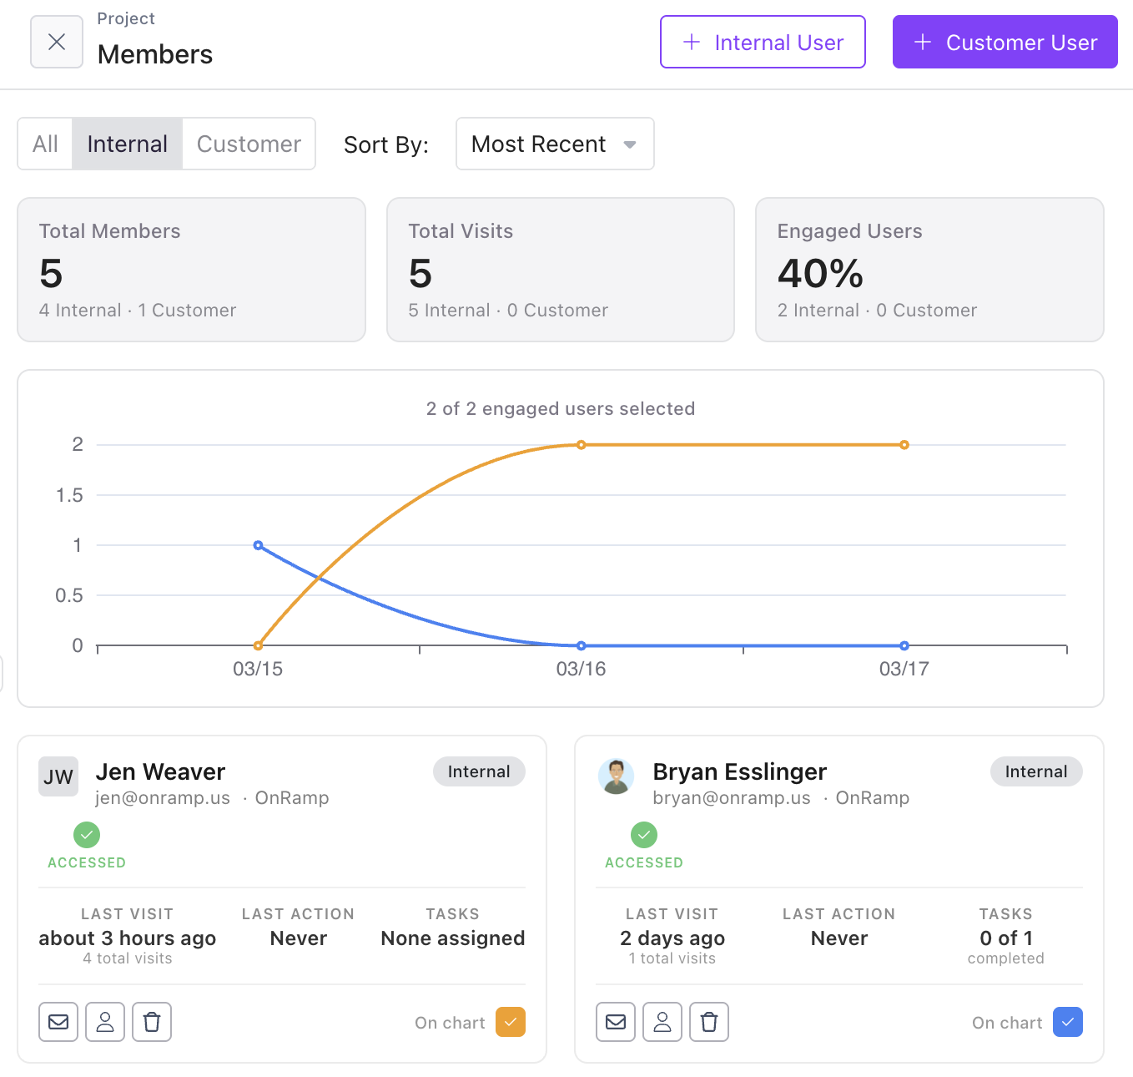The width and height of the screenshot is (1133, 1077).
Task: Open Bryan Esslinger's profile icon
Action: click(x=662, y=1022)
